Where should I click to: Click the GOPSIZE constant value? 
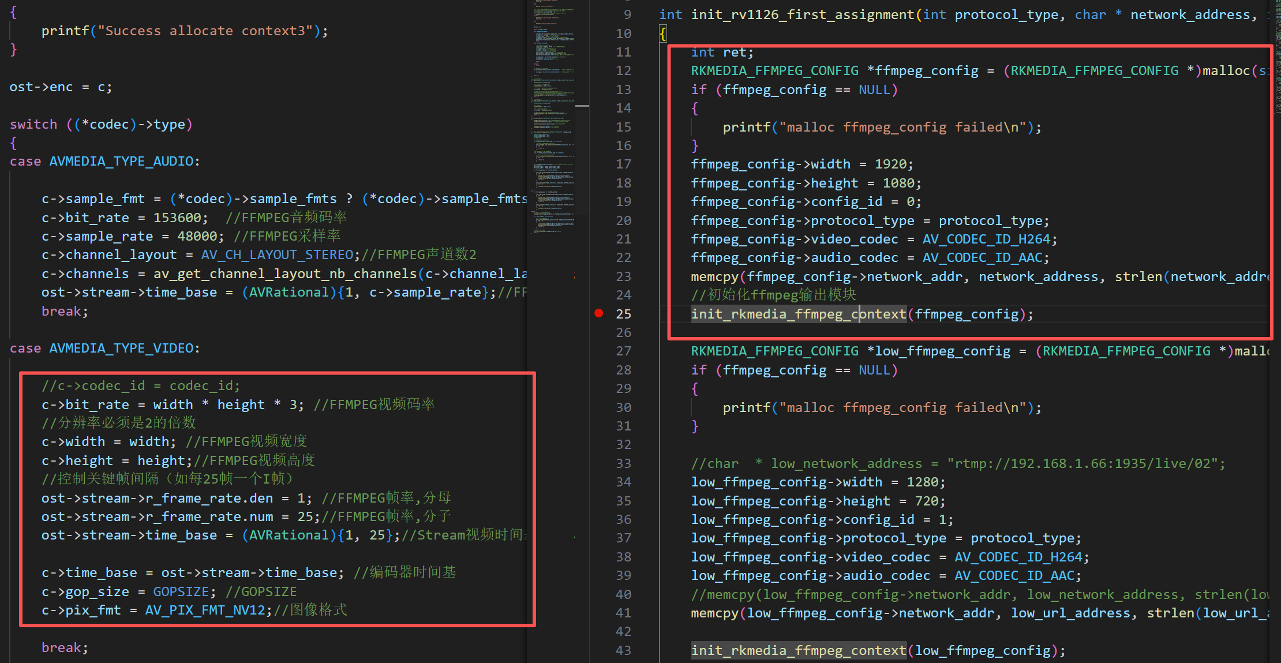click(181, 591)
